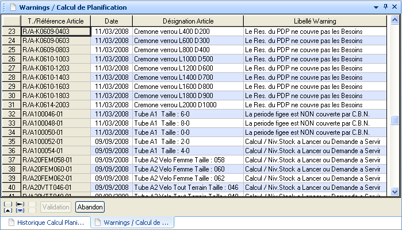Click the Date column header
The height and width of the screenshot is (230, 402).
click(x=111, y=21)
